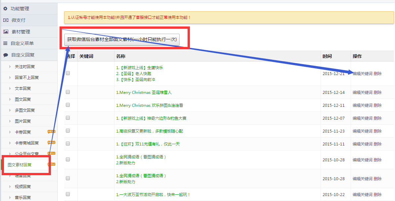Open the 多图文回复 sidebar item
The height and width of the screenshot is (201, 395).
[x=25, y=110]
